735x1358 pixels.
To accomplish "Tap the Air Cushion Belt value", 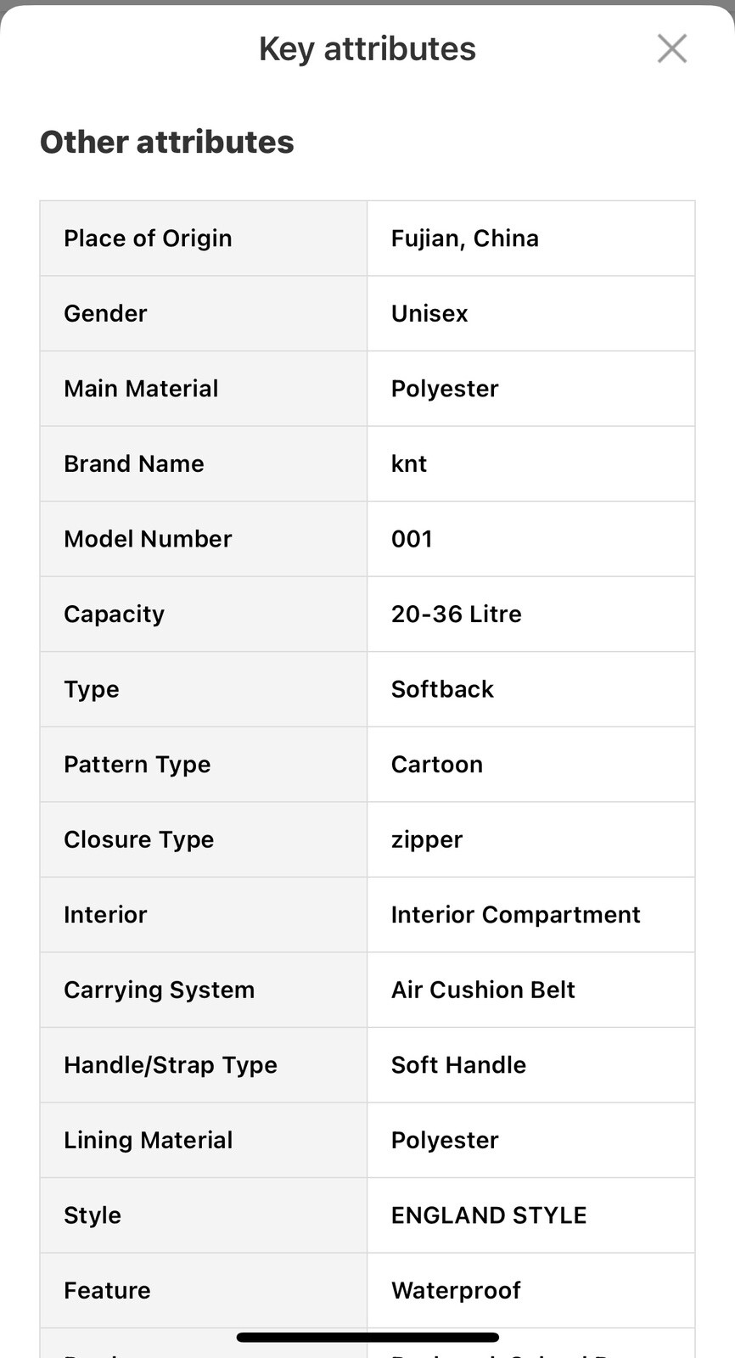I will (x=483, y=990).
